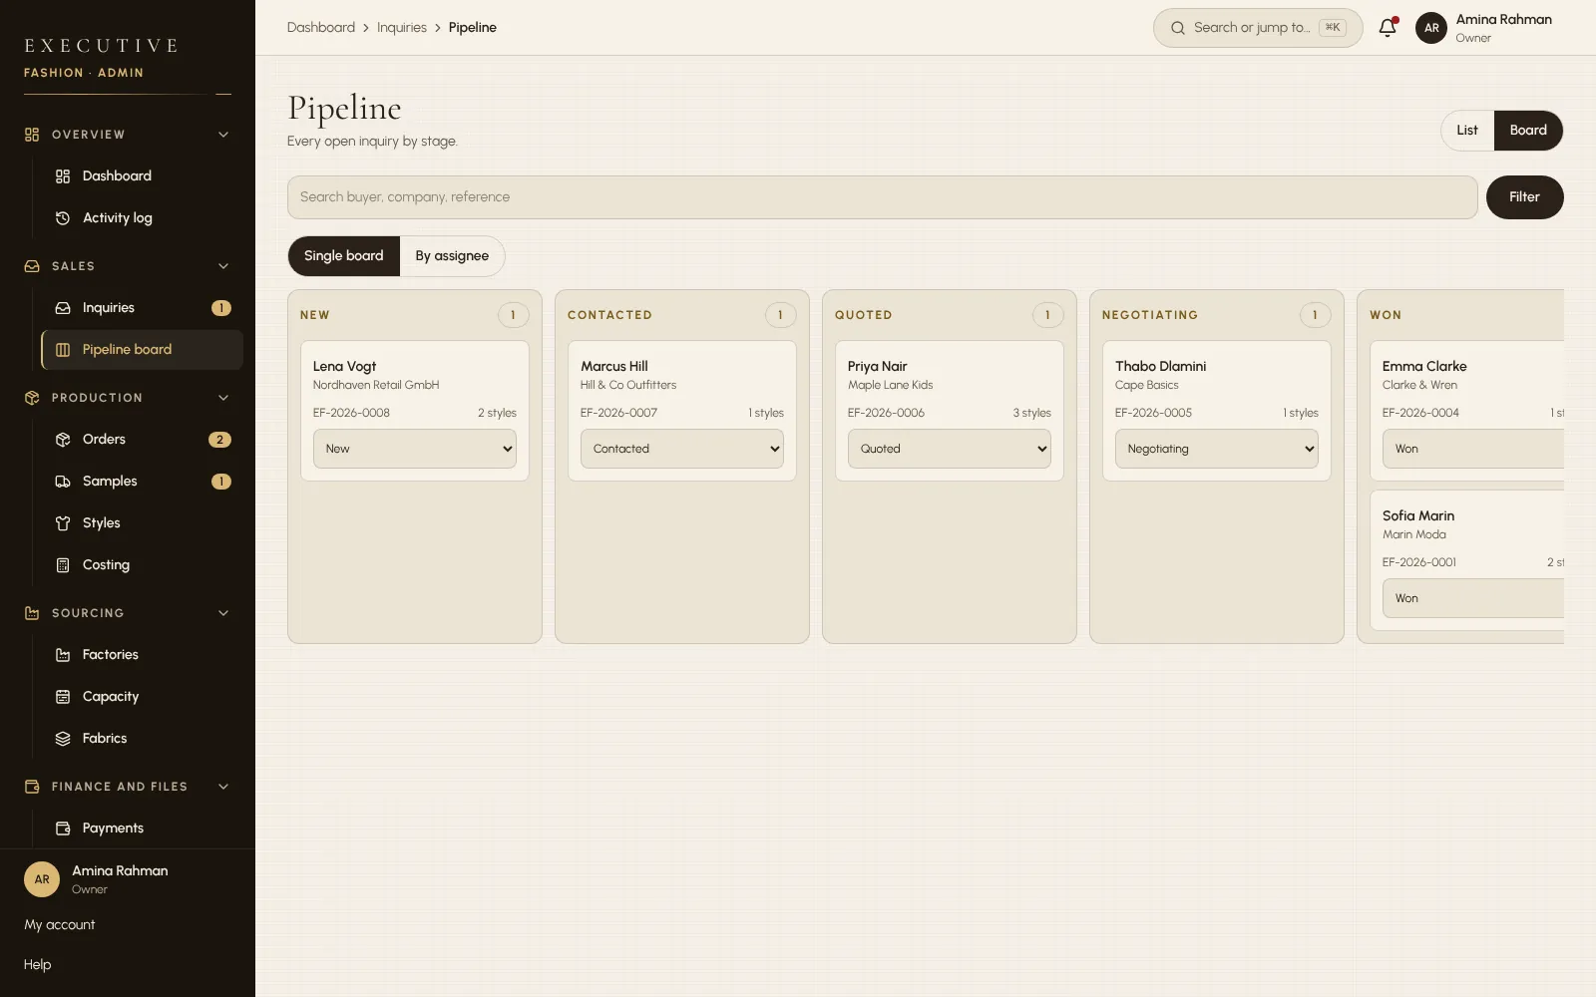Click the Search or jump to box

(x=1258, y=28)
